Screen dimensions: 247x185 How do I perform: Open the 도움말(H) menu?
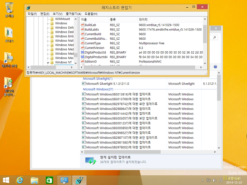click(91, 14)
